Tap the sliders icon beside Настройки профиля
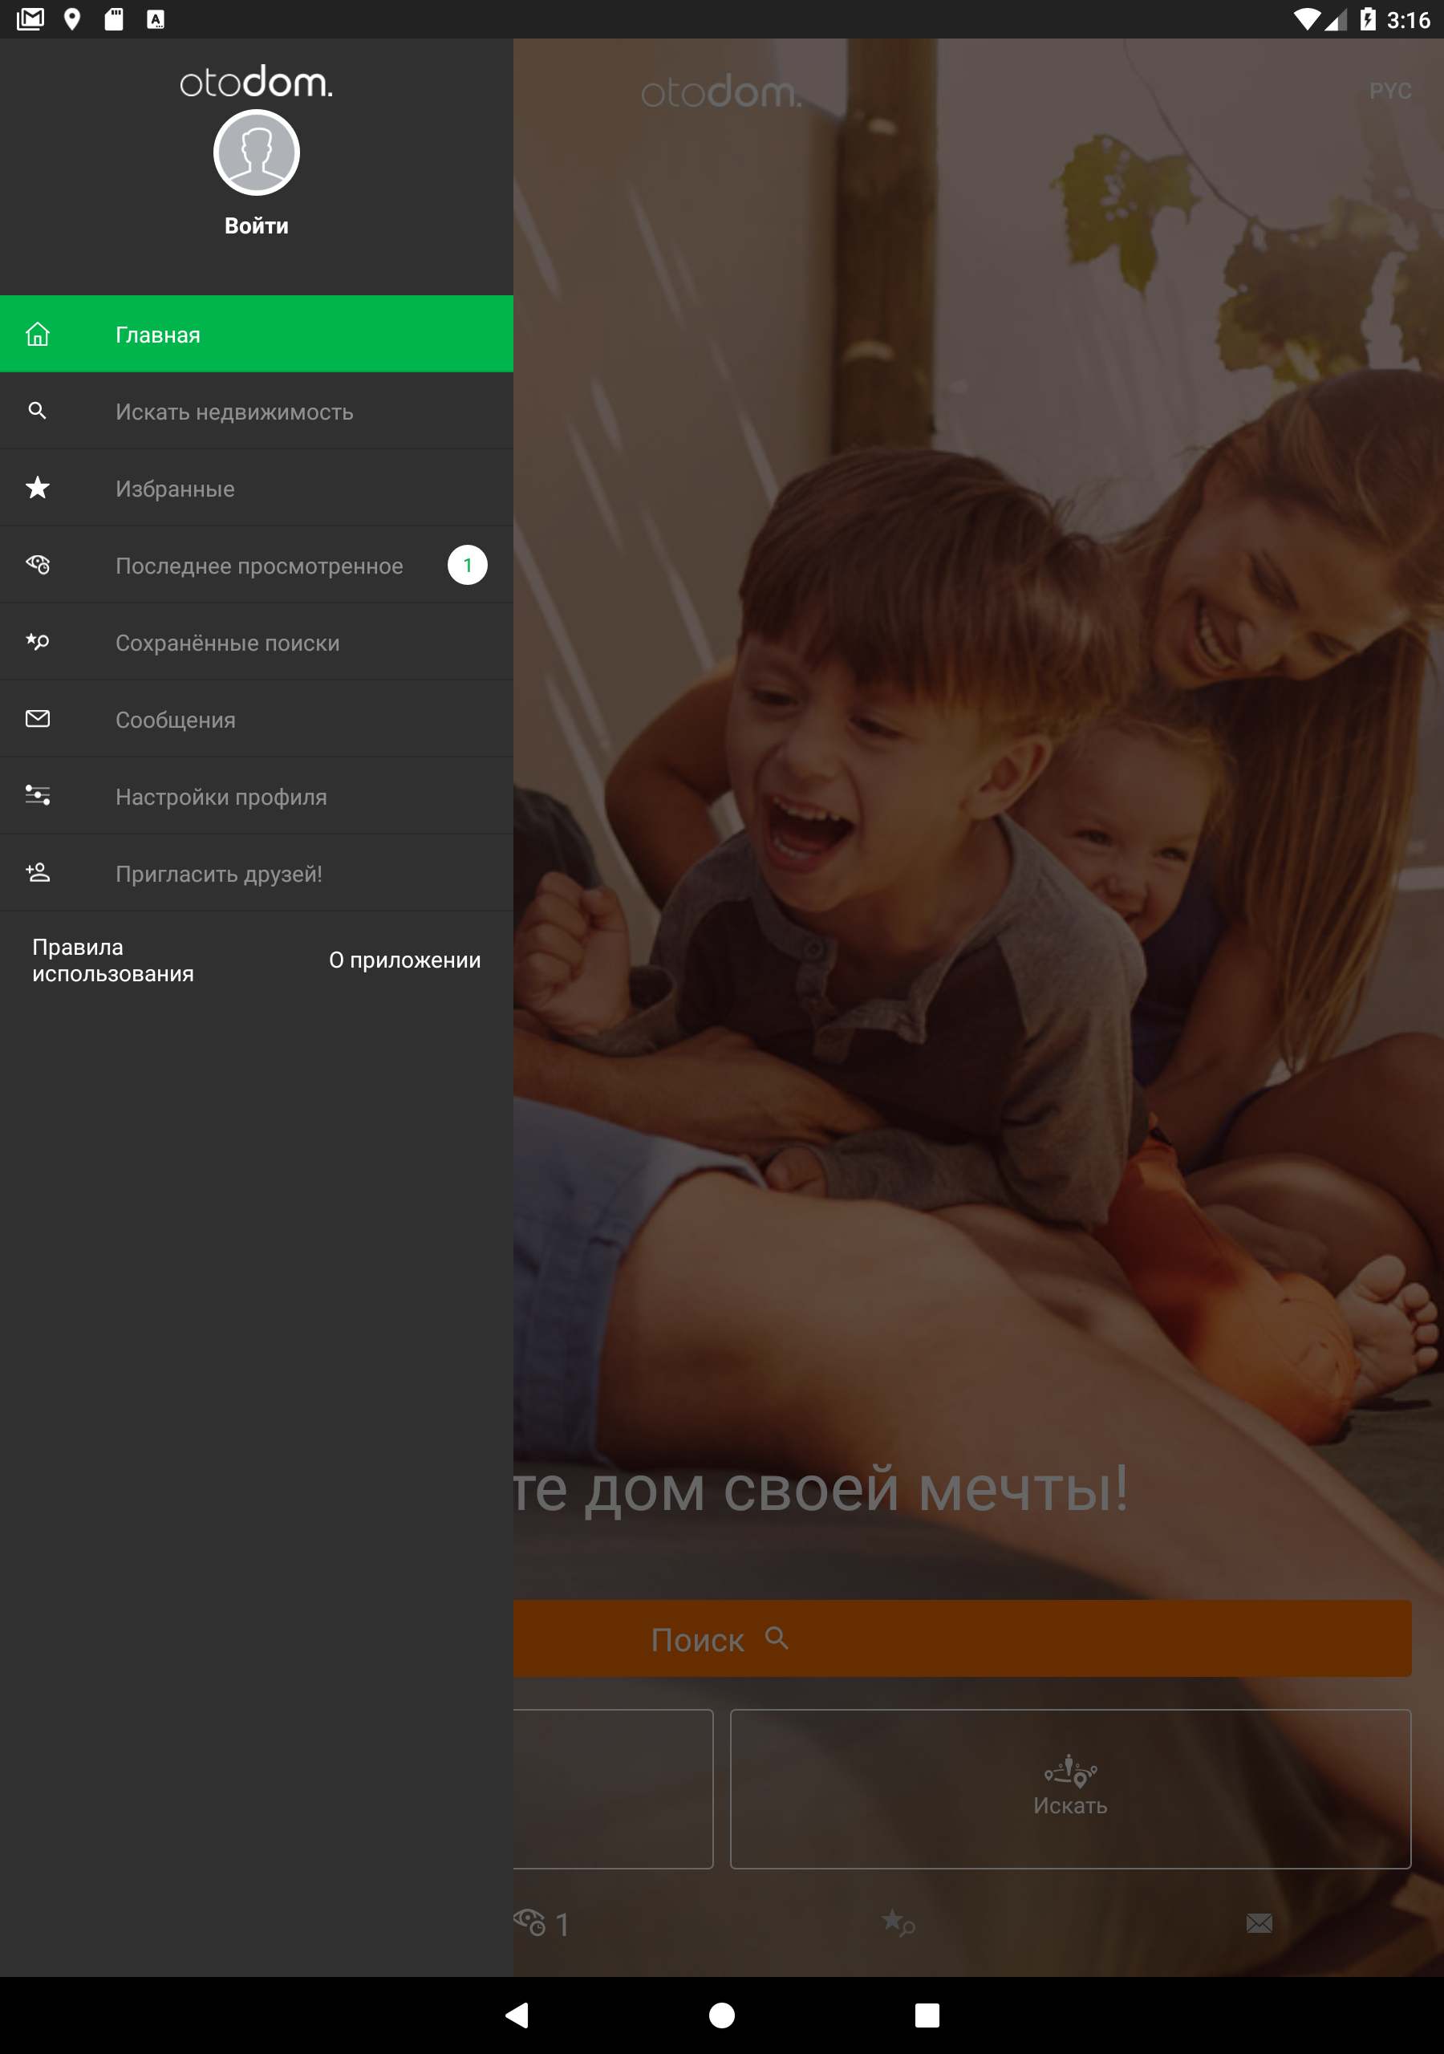 38,795
